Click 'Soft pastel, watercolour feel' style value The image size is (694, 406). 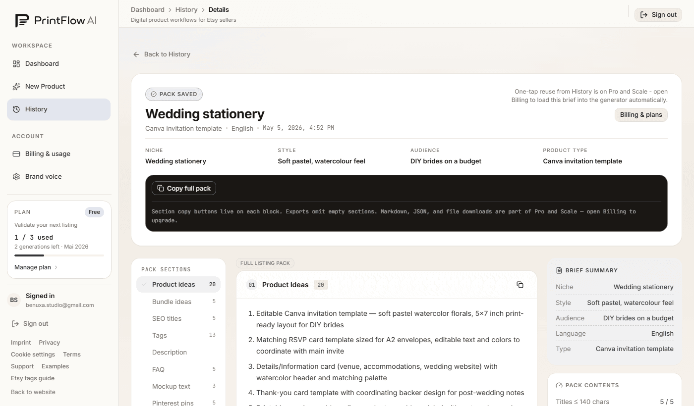click(x=321, y=161)
